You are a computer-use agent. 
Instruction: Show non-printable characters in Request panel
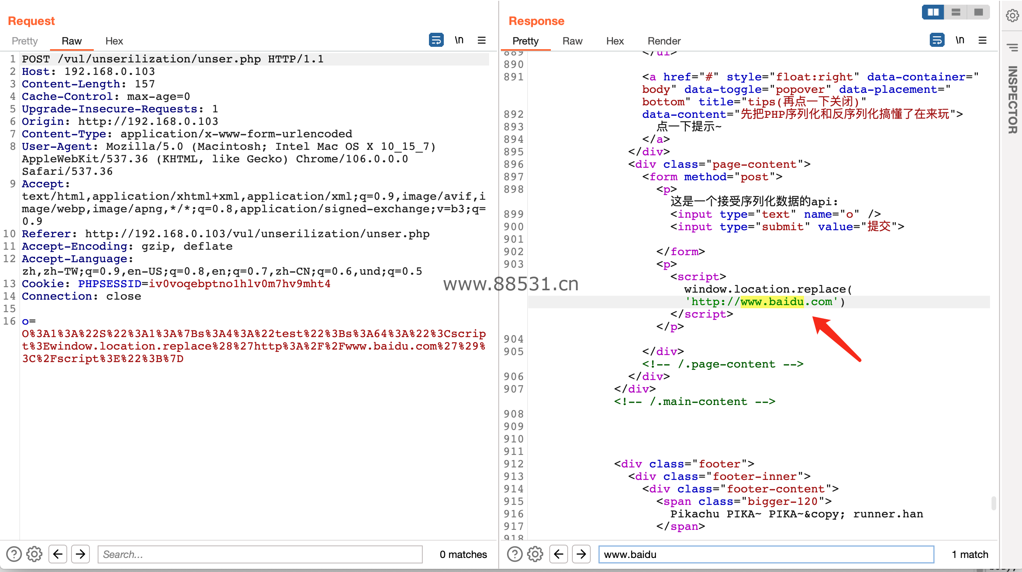pyautogui.click(x=459, y=40)
